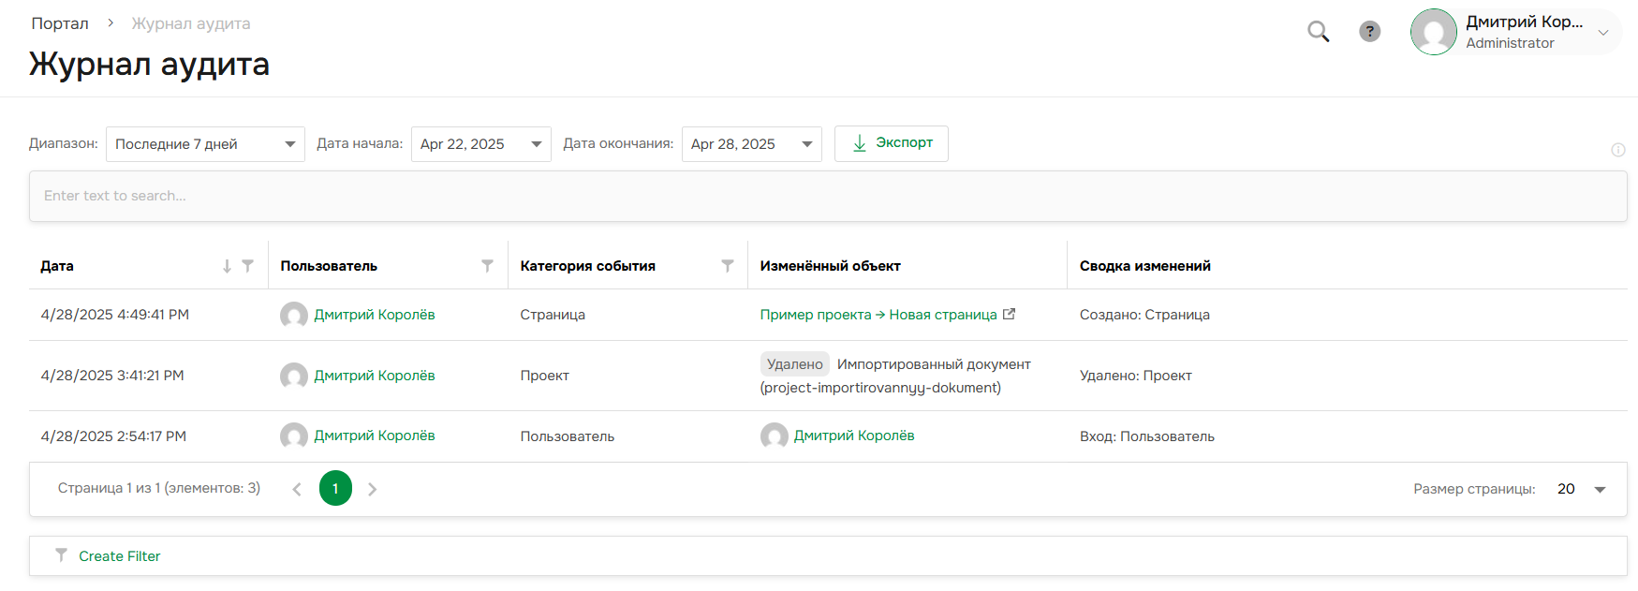
Task: Open the help question mark icon
Action: coord(1369,32)
